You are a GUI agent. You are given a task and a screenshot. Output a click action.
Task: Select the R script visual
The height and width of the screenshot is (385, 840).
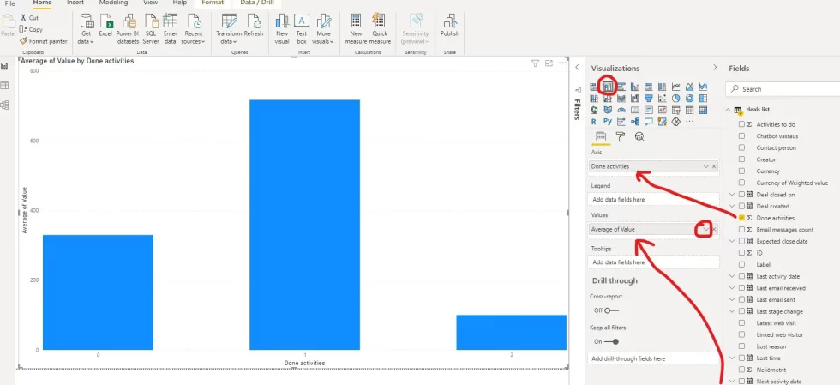pyautogui.click(x=593, y=122)
